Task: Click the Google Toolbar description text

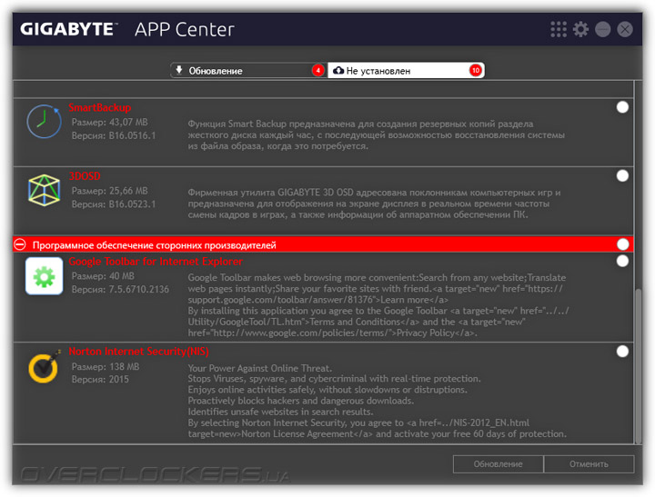Action: (x=378, y=305)
